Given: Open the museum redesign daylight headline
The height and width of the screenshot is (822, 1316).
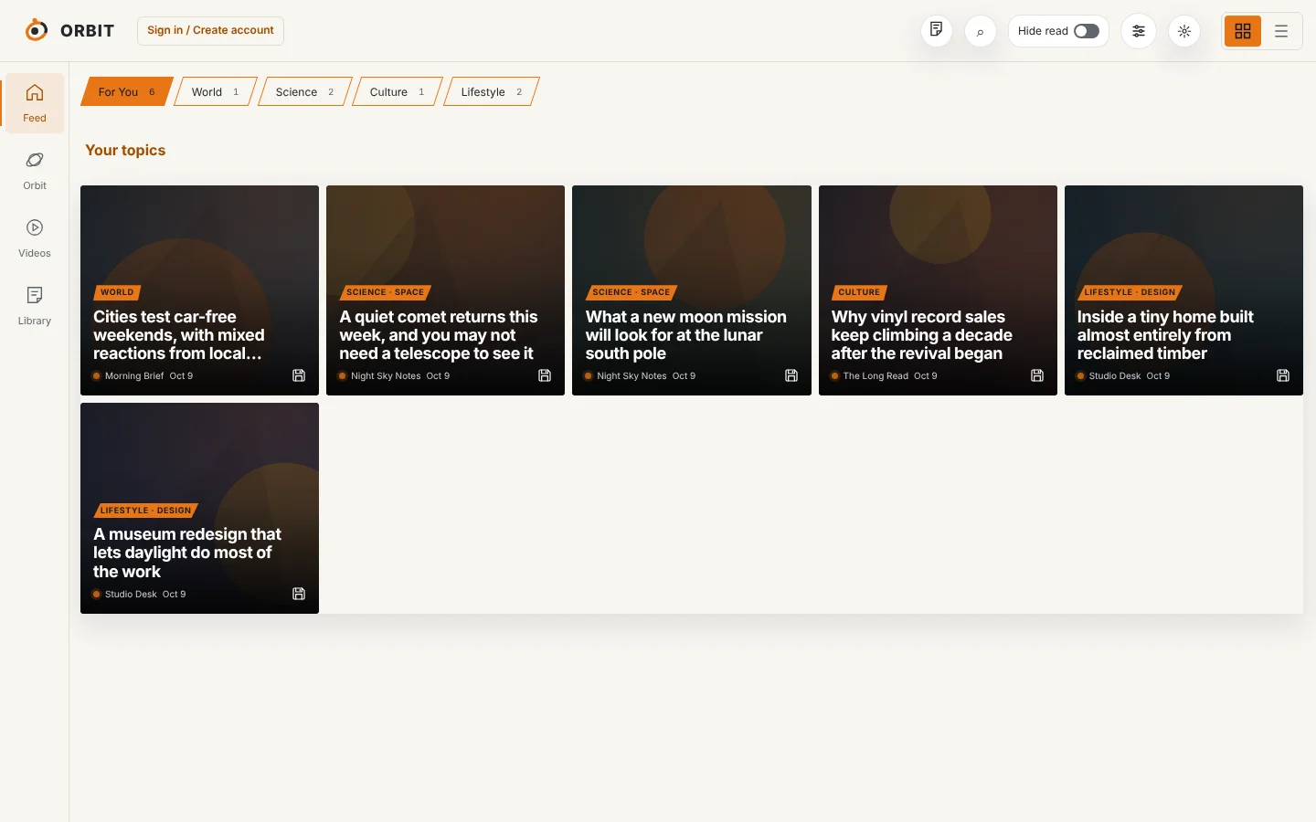Looking at the screenshot, I should pyautogui.click(x=187, y=553).
